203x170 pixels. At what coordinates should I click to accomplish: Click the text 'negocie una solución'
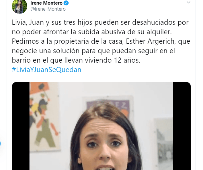[x=46, y=51]
